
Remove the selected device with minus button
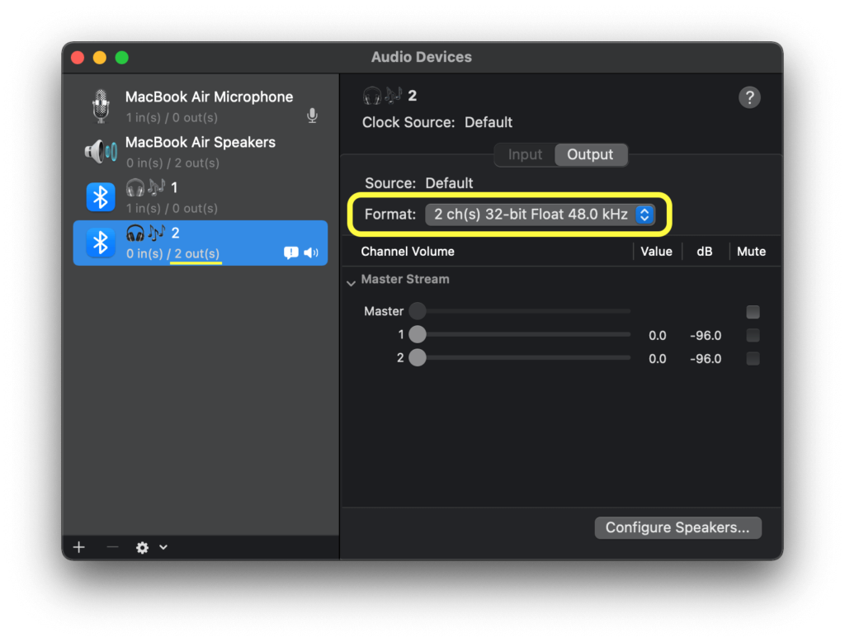click(x=112, y=547)
